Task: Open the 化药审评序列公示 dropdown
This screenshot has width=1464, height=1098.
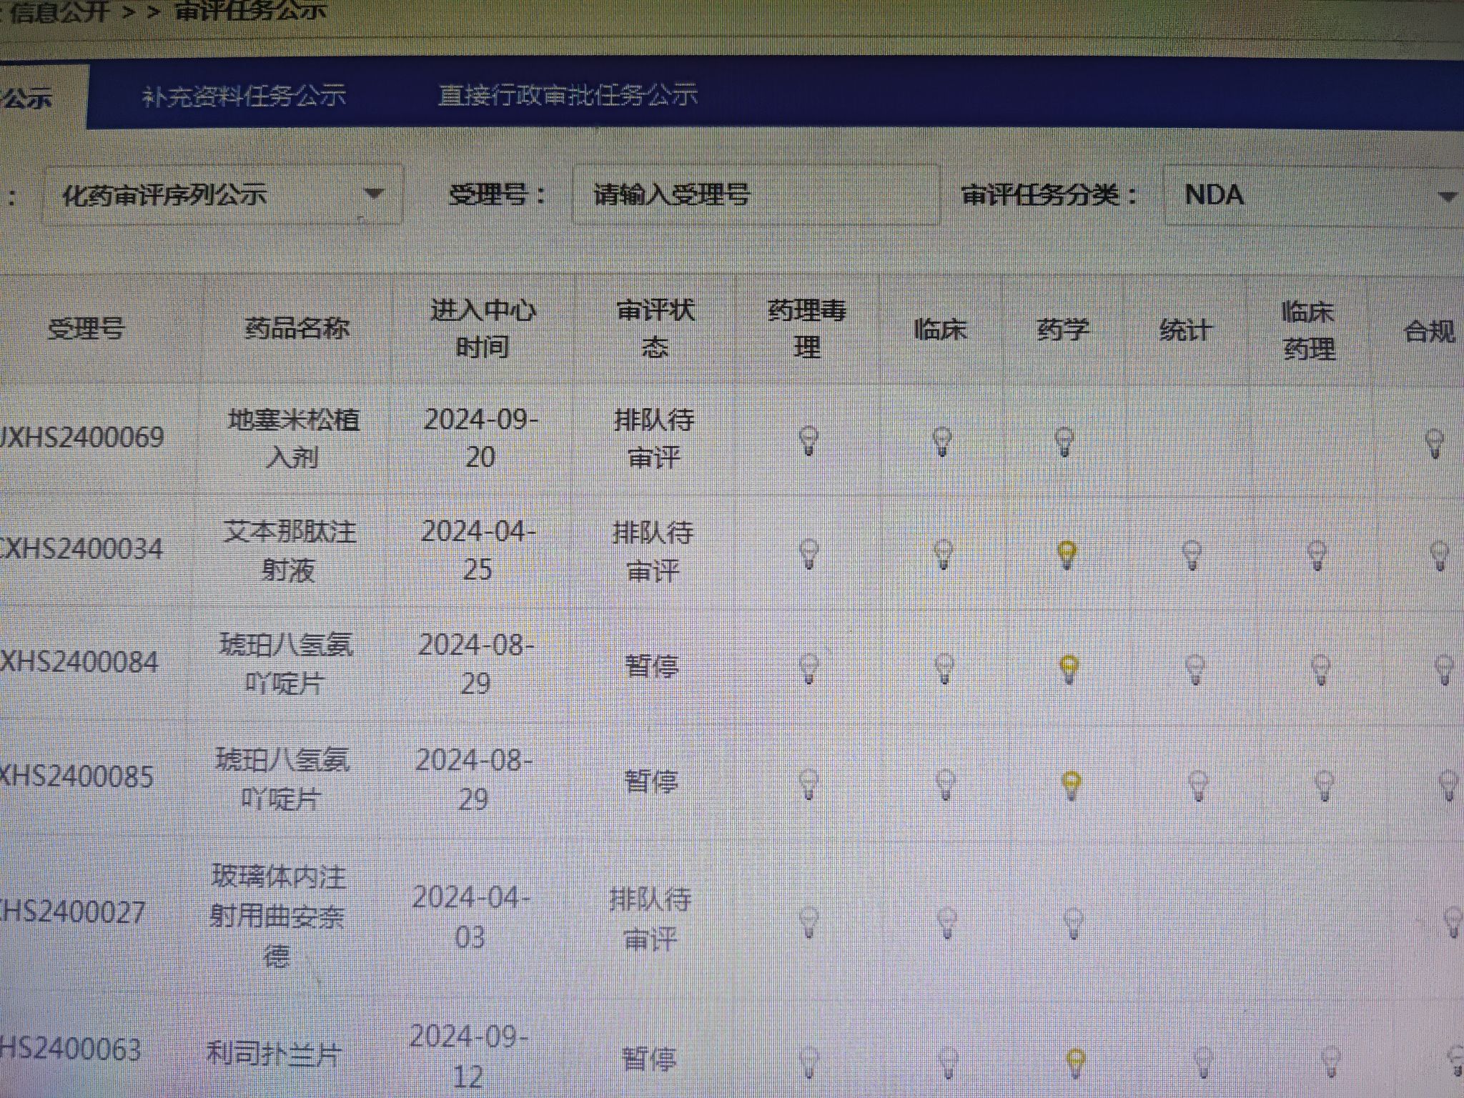Action: coord(223,194)
